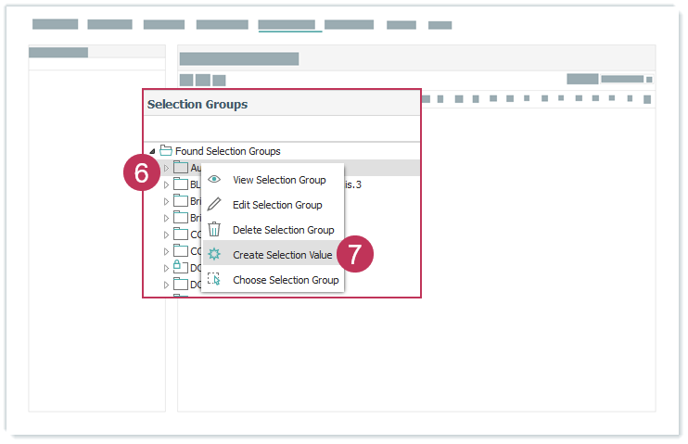Click the trash icon for Delete Selection Group

(x=214, y=230)
